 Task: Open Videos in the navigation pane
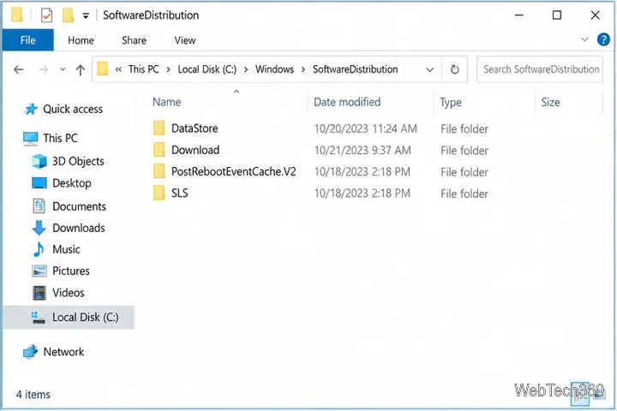(68, 293)
